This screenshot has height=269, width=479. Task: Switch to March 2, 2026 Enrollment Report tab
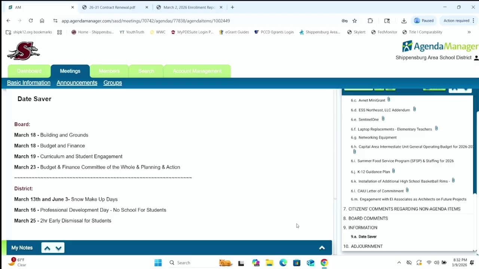point(189,7)
